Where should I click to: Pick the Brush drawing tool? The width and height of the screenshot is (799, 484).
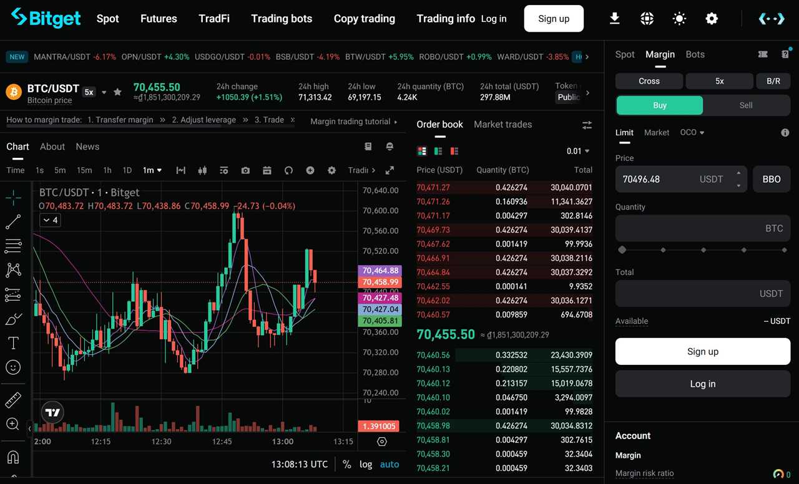[x=13, y=319]
